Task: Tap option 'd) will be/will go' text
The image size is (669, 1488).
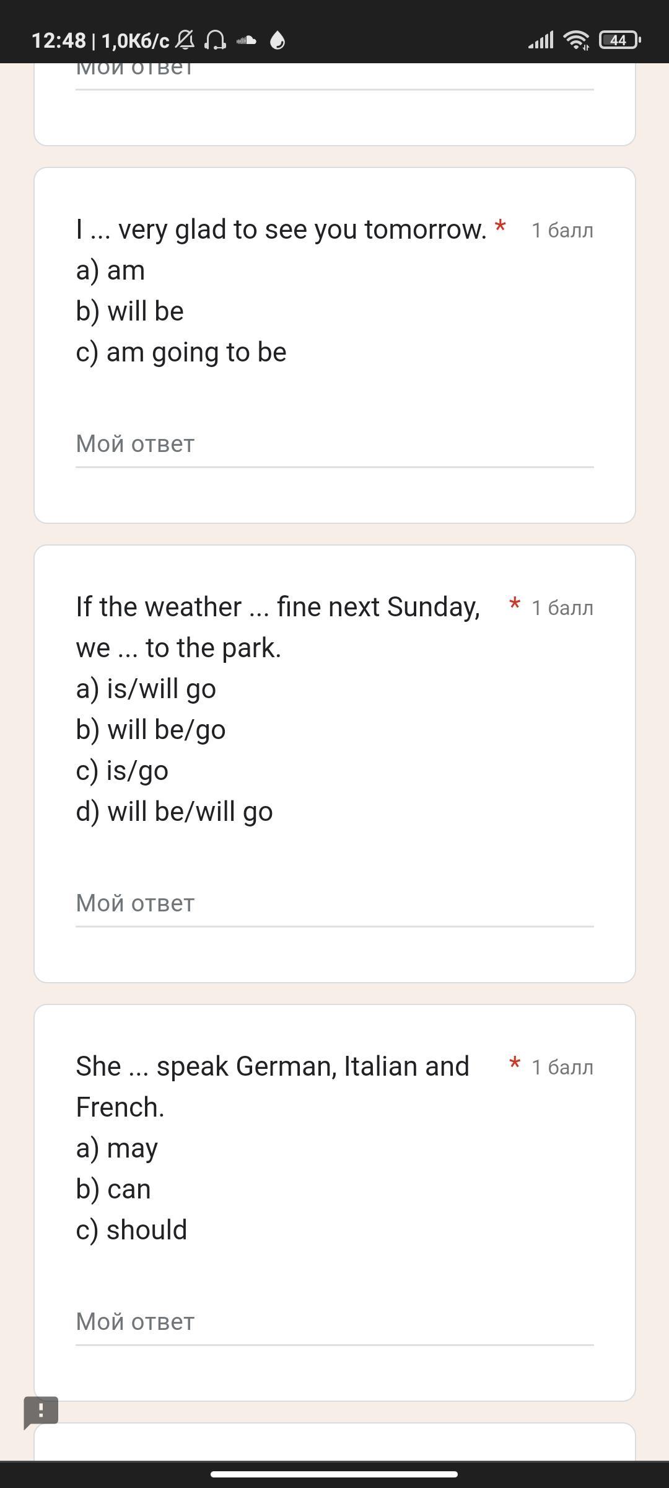Action: point(175,812)
